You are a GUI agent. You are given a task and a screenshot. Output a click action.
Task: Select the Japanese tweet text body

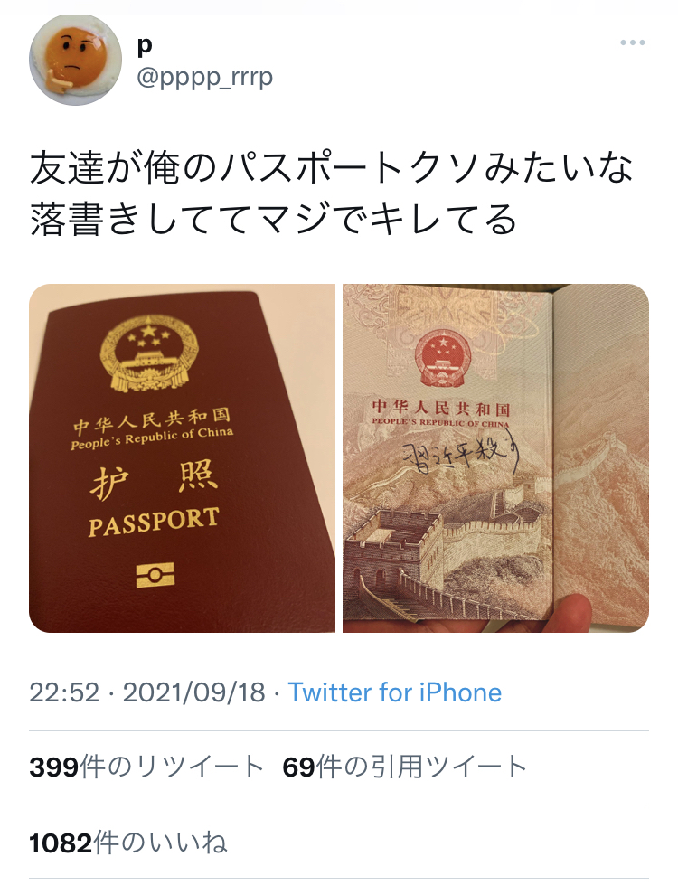point(331,193)
